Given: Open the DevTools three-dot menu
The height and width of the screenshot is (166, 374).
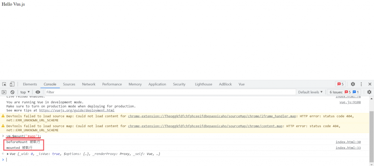Looking at the screenshot, I should click(361, 84).
